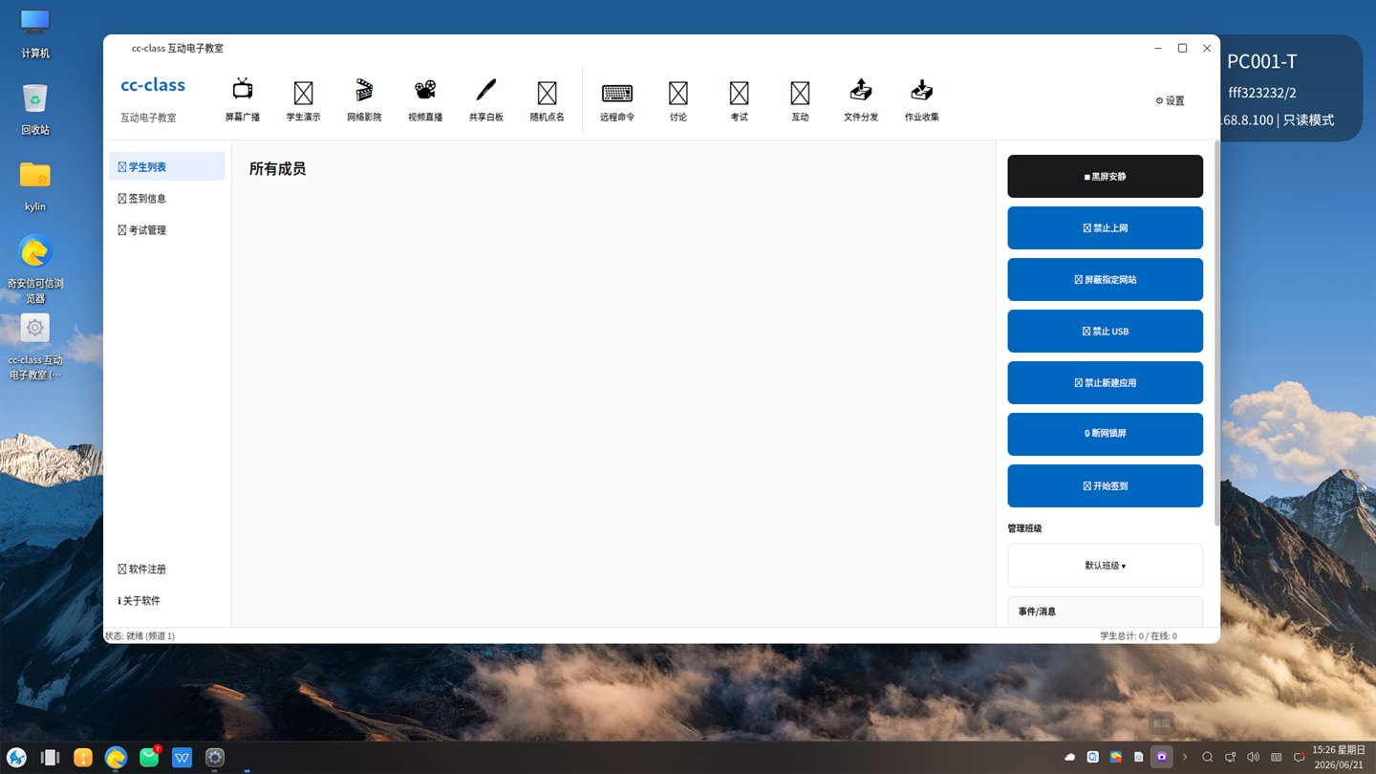Open the 网络影院 network cinema

coord(364,100)
